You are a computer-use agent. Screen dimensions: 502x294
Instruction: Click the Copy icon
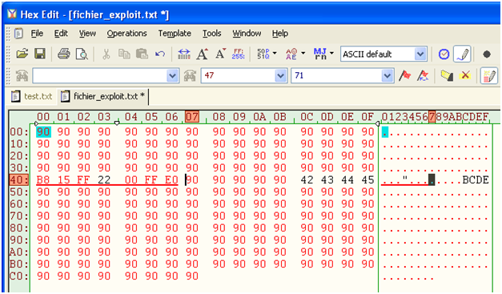click(x=124, y=54)
